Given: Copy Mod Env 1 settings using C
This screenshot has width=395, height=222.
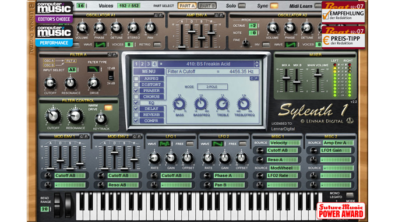Looking at the screenshot, I should click(x=82, y=136).
